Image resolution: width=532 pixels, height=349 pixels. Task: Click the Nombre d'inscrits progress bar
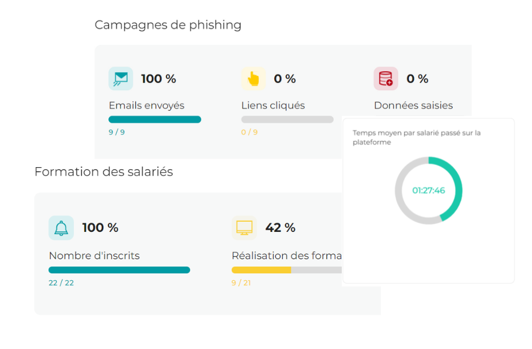click(x=119, y=270)
